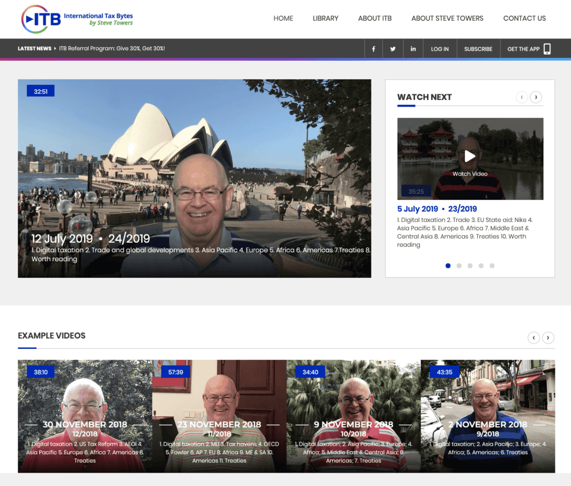This screenshot has width=571, height=486.
Task: Select the third carousel pagination dot
Action: click(x=470, y=266)
